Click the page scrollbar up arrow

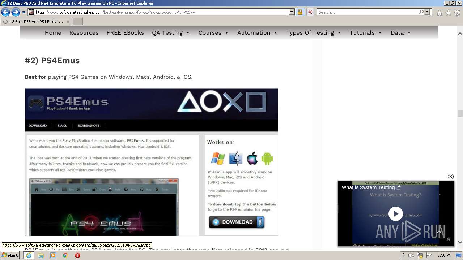coord(460,33)
